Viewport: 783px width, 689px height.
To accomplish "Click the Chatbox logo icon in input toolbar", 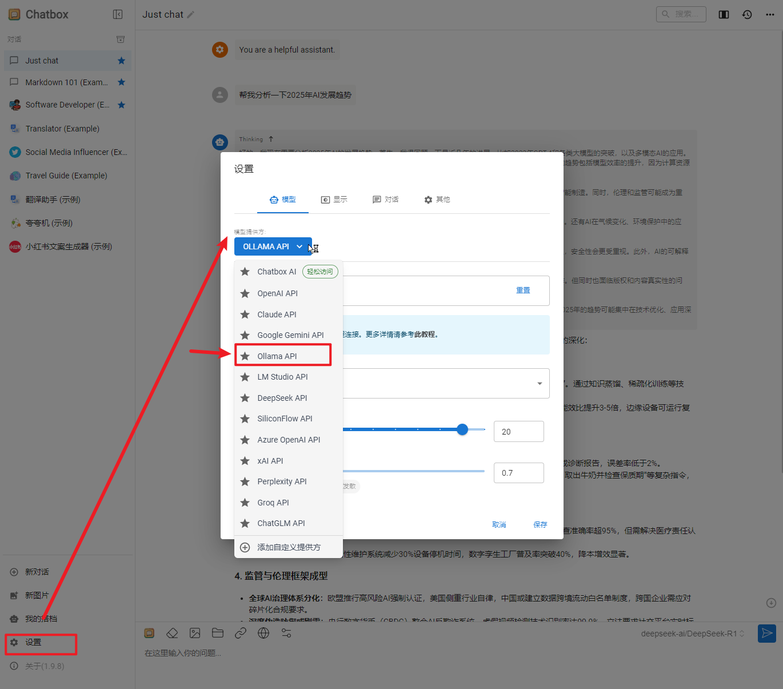I will [x=149, y=633].
